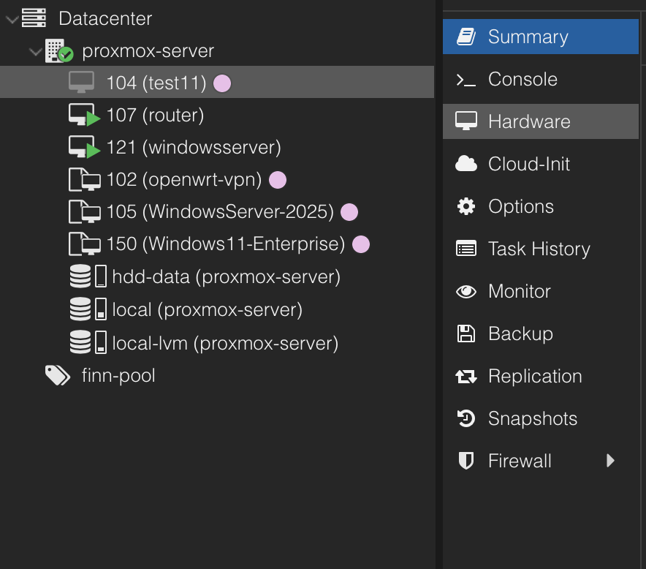Click the pink tag dot on 105 (WindowsServer-2025)
646x569 pixels.
pyautogui.click(x=349, y=212)
